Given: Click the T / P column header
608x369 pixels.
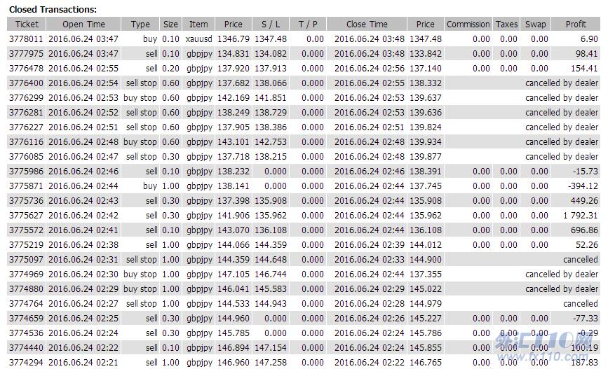Looking at the screenshot, I should 307,24.
